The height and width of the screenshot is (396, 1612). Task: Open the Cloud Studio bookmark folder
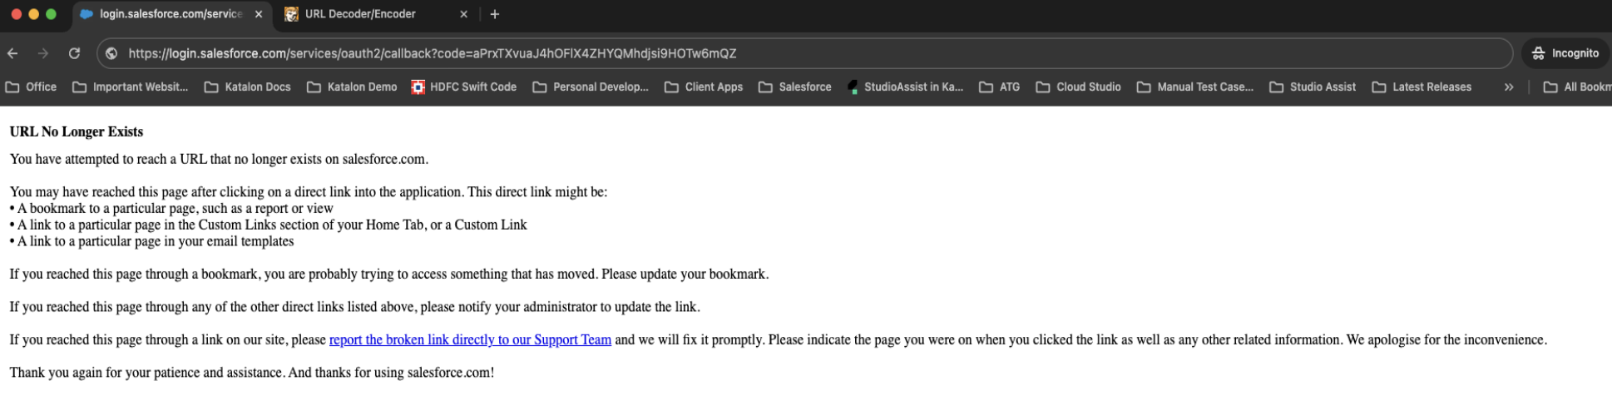pos(1078,87)
